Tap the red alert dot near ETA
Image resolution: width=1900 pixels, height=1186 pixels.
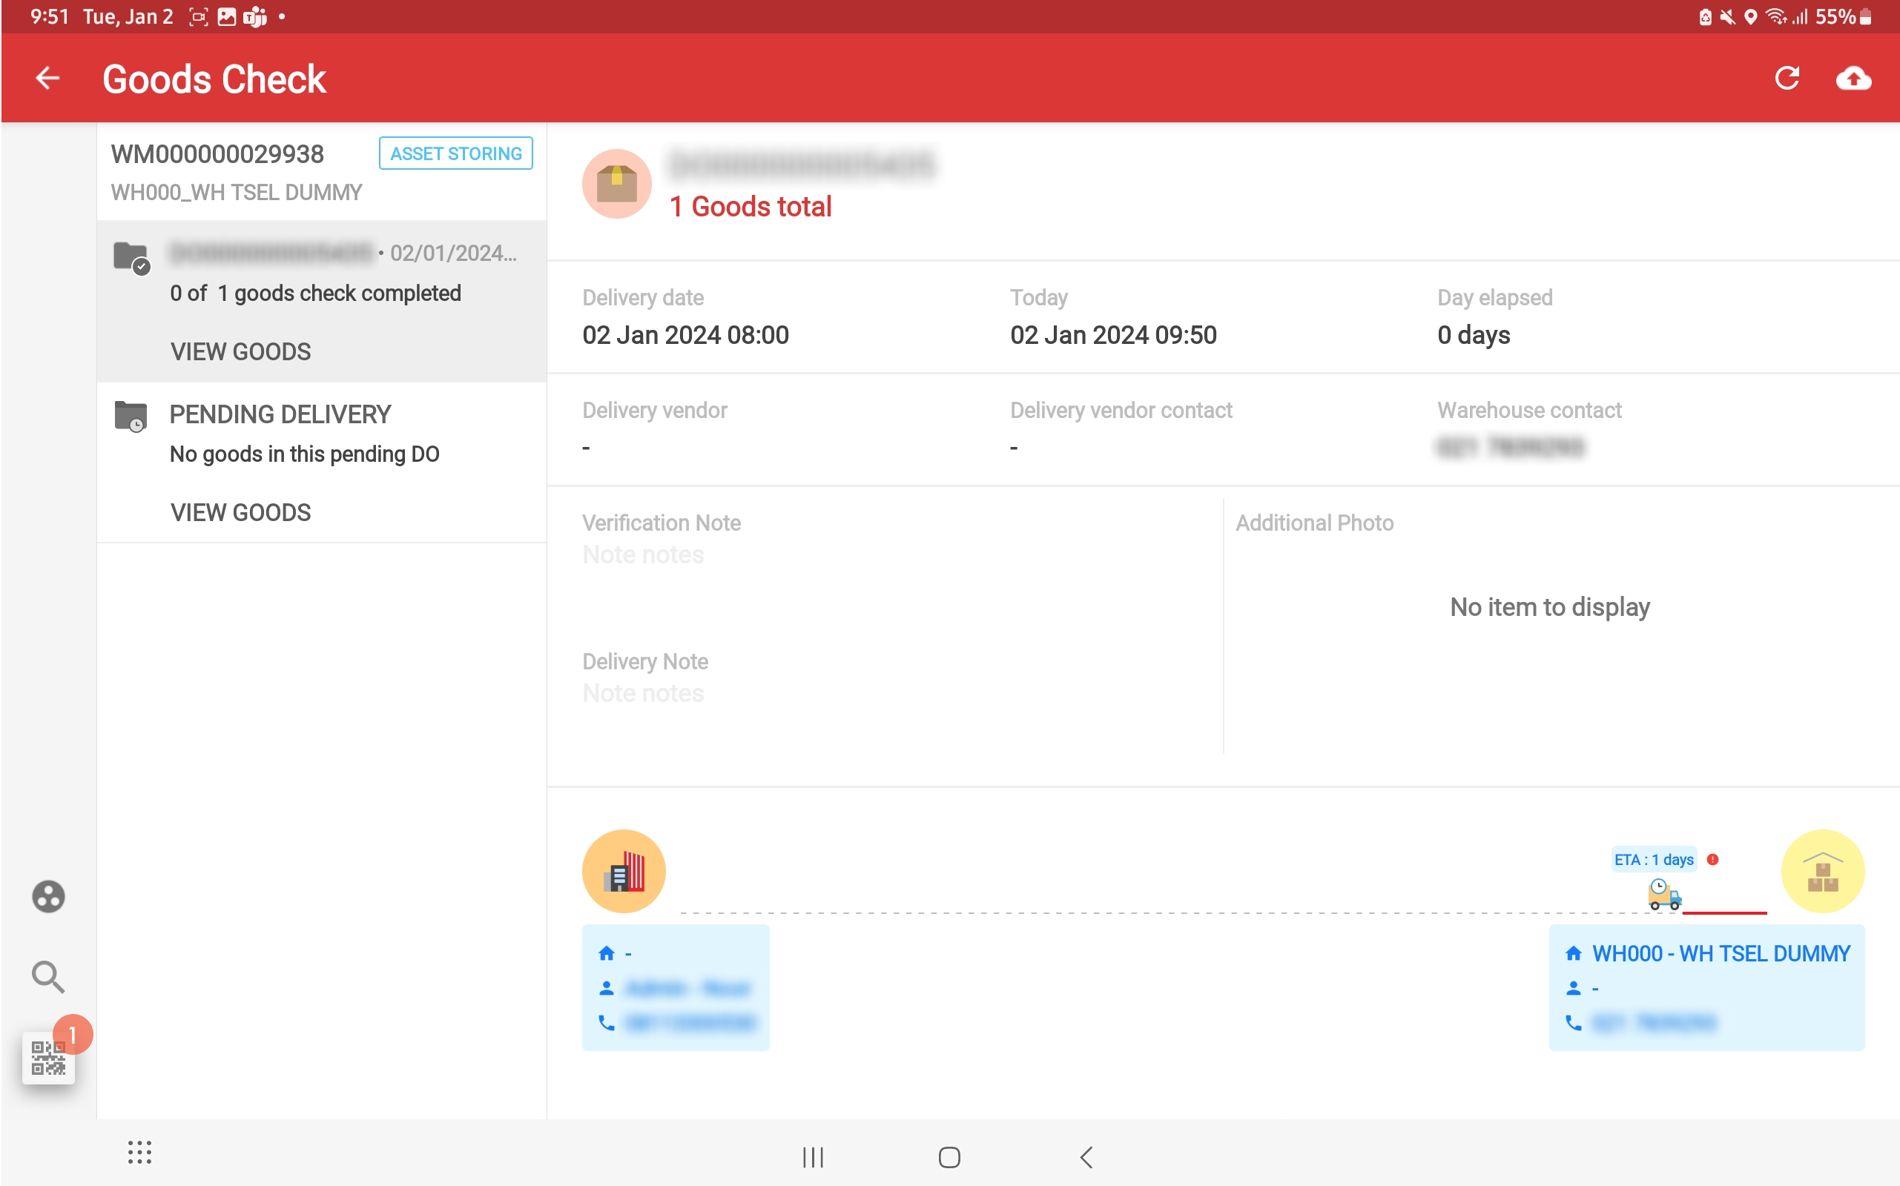1712,860
